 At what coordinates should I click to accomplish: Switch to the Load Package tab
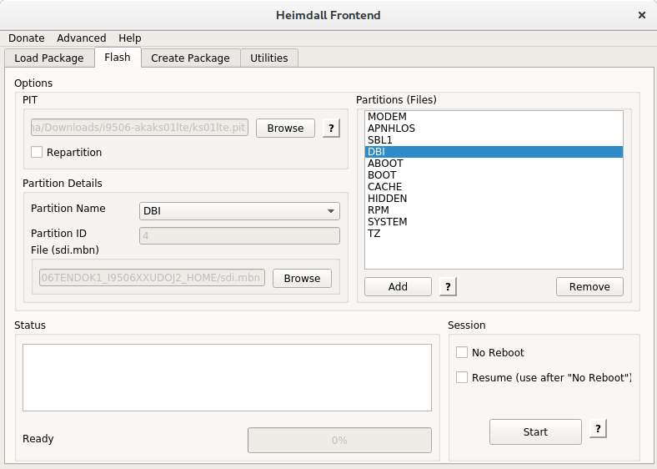point(49,58)
